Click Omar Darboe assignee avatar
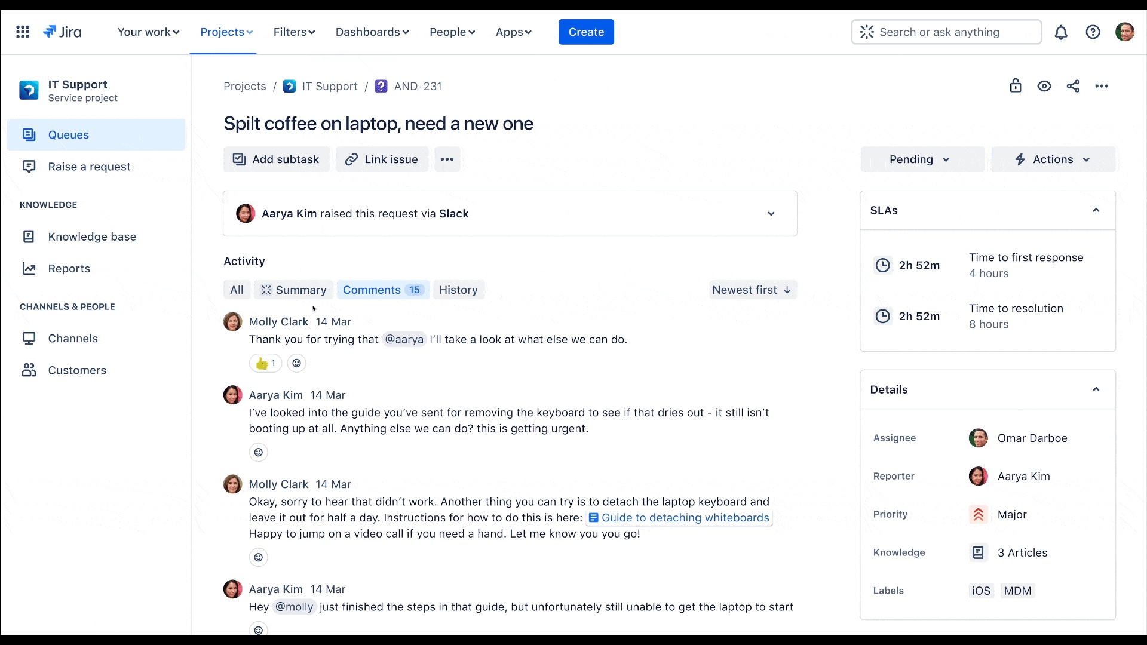The width and height of the screenshot is (1147, 645). pos(978,438)
